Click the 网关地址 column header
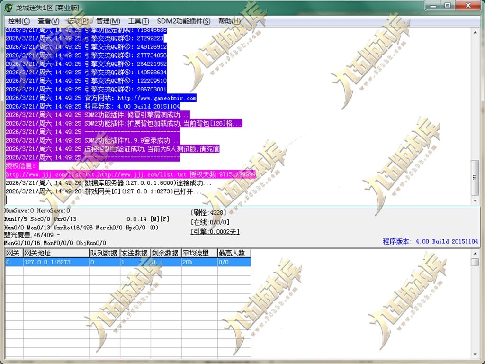Viewport: 485px width, 364px height. [56, 253]
